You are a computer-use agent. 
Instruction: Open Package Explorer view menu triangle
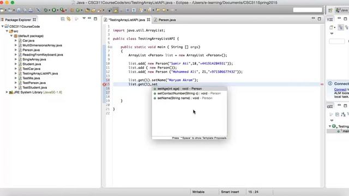84,19
